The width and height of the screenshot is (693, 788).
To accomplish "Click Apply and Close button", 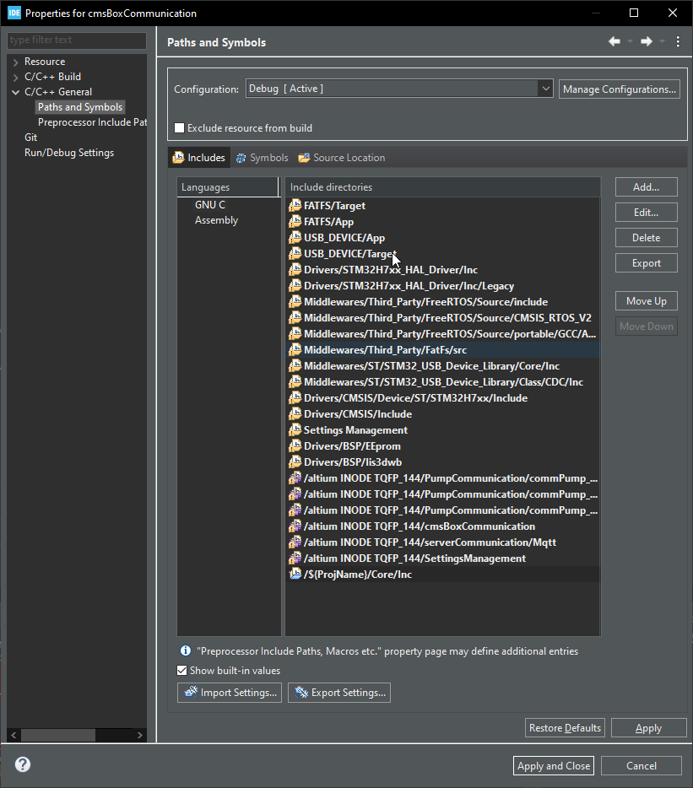I will coord(553,765).
